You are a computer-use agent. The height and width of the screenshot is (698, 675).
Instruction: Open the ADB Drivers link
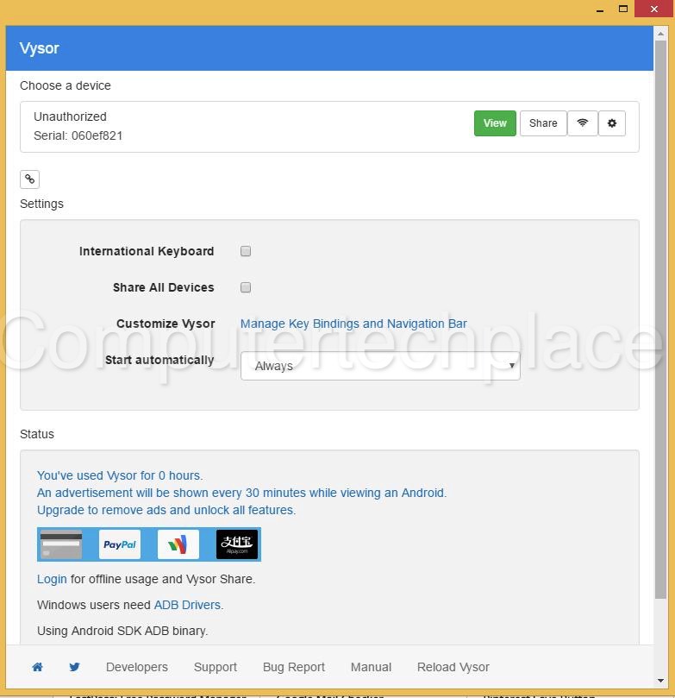pyautogui.click(x=187, y=605)
